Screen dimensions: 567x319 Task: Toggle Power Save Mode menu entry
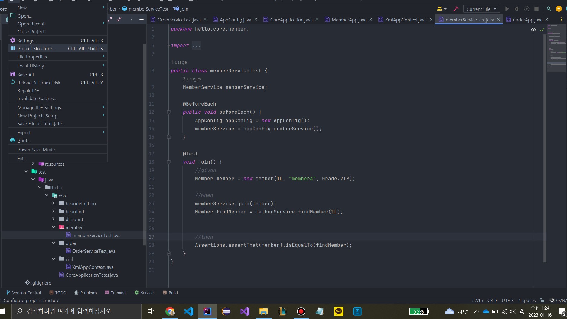[x=58, y=149]
